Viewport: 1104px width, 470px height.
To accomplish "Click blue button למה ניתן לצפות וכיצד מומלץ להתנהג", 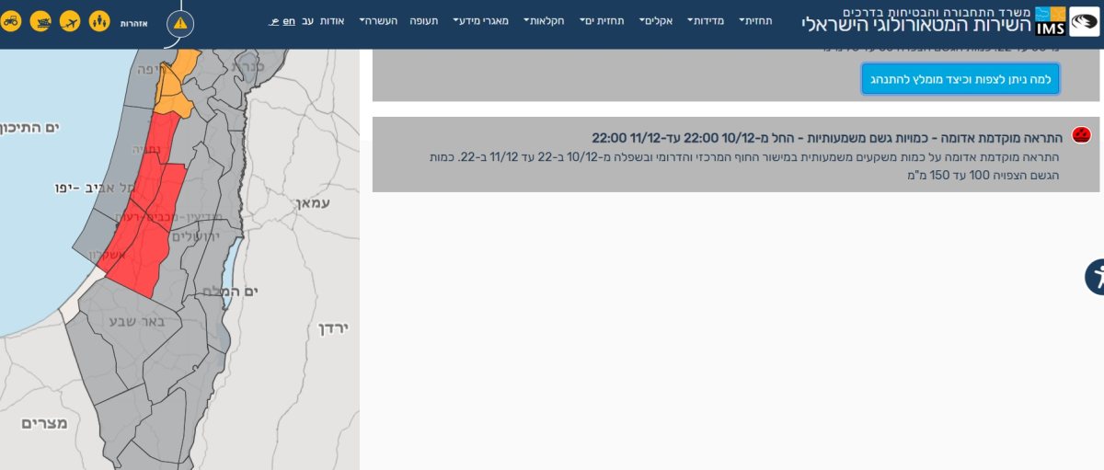I will coord(960,78).
